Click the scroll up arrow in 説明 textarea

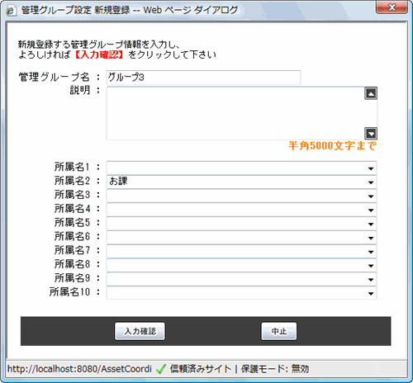click(x=371, y=93)
